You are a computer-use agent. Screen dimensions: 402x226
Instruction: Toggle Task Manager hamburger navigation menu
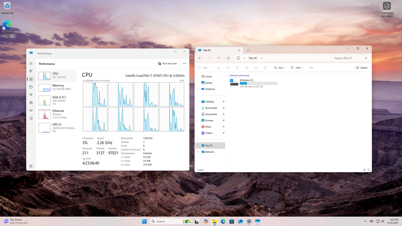point(31,64)
